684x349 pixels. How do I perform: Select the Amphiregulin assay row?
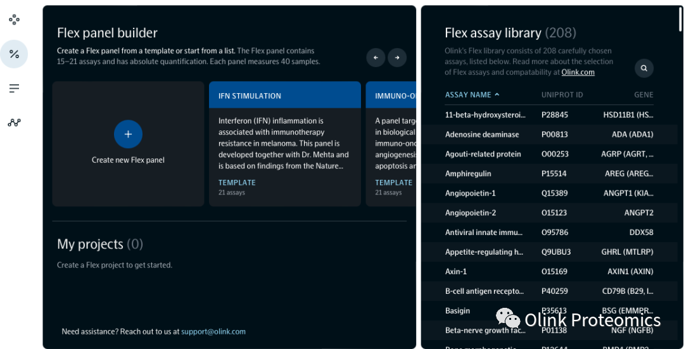(549, 174)
